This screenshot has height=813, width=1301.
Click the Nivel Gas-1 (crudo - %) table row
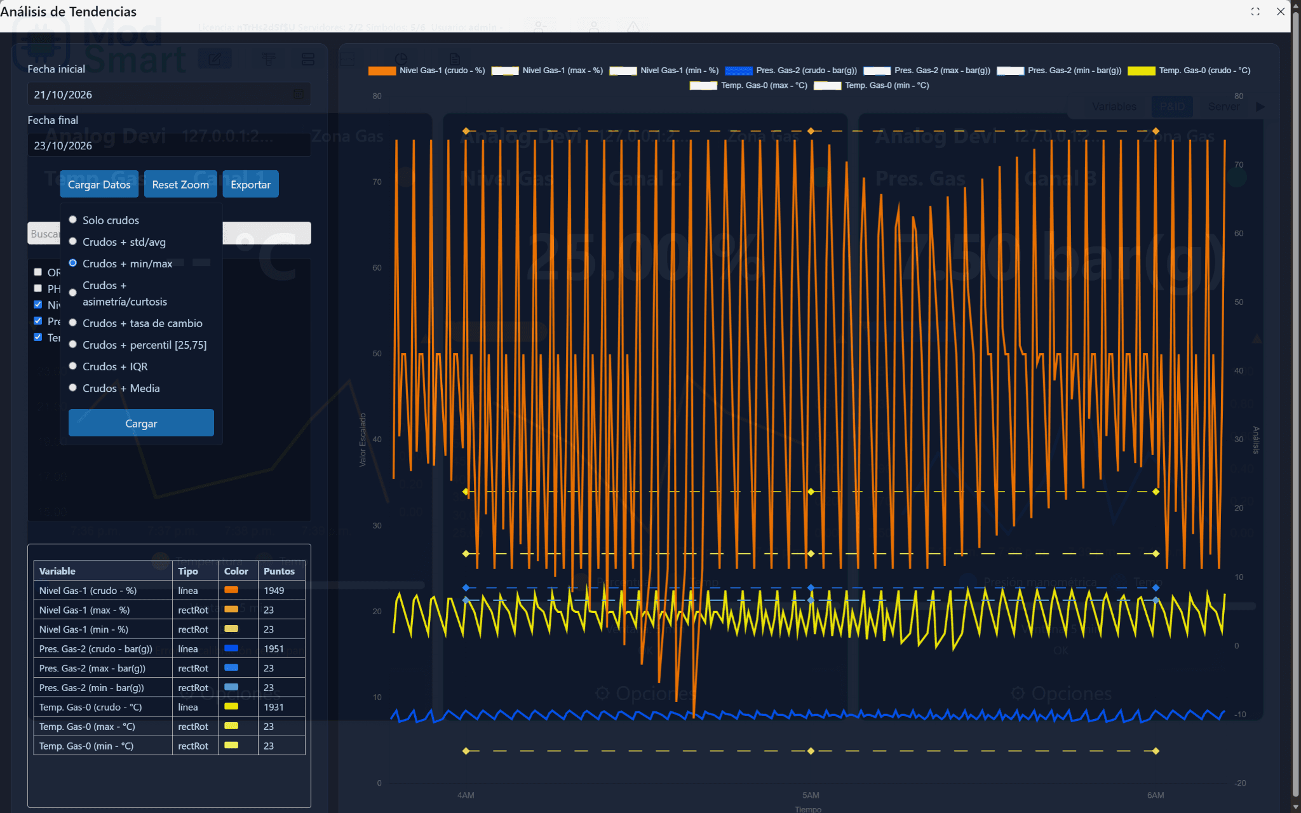(x=169, y=591)
